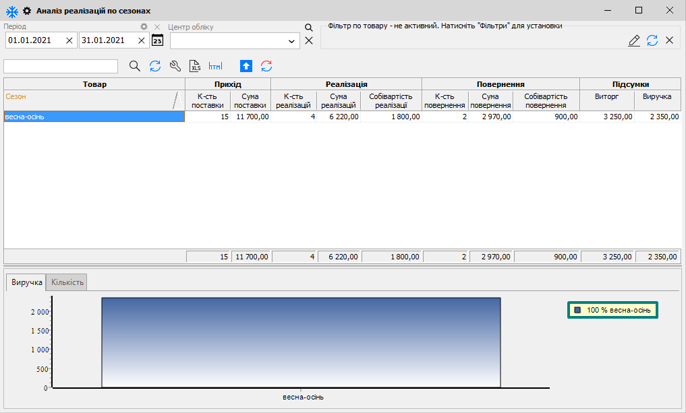Clear the product filter with X
Image resolution: width=686 pixels, height=413 pixels.
670,40
